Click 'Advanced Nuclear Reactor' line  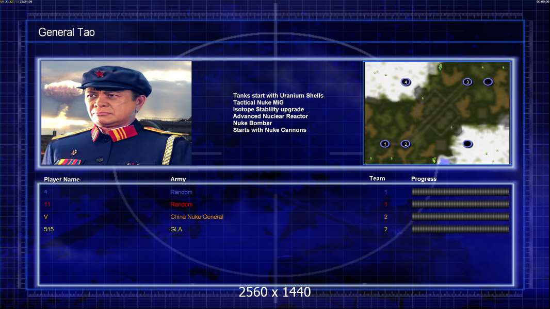point(270,116)
